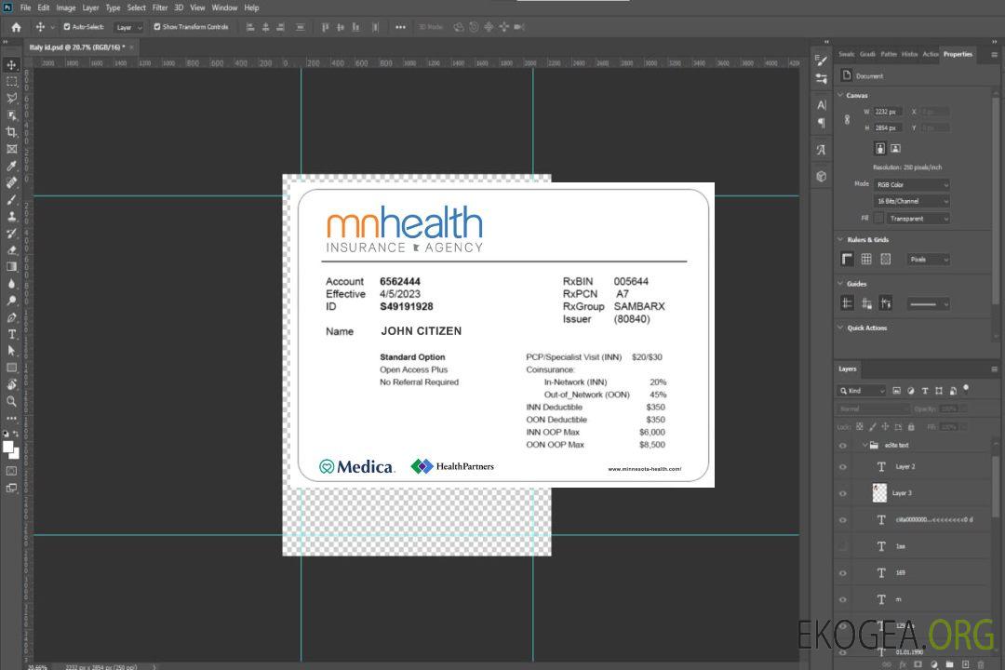Open the File menu
The height and width of the screenshot is (670, 1005).
click(26, 7)
